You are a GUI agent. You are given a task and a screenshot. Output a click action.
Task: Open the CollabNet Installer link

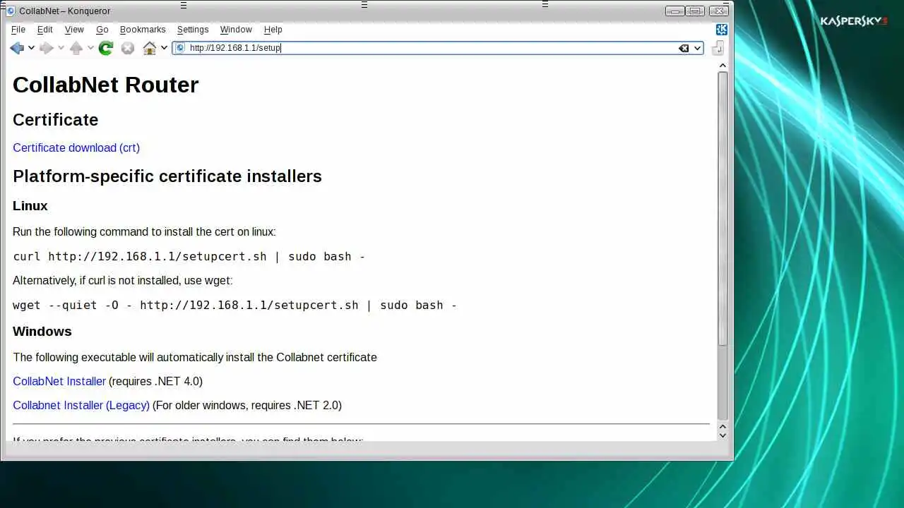[59, 381]
